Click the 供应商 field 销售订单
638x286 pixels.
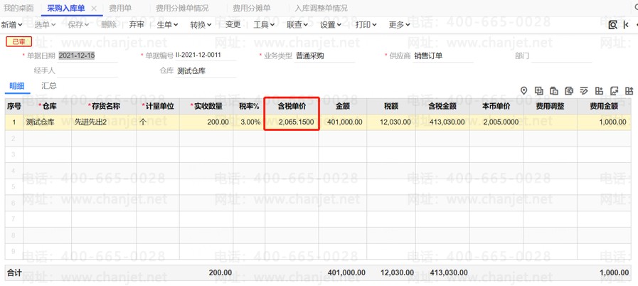pyautogui.click(x=444, y=56)
